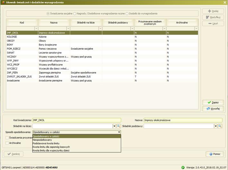228x170 pixels.
Task: Select Nagrody / Dodatkowe wynagrodzenia roczne radio
Action: click(75, 13)
